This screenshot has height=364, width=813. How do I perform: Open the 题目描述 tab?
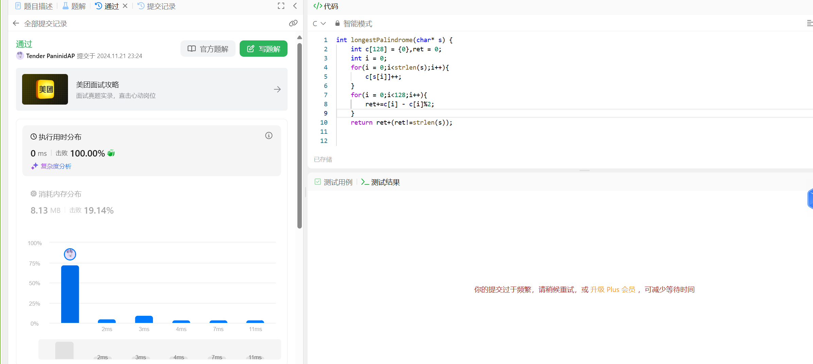[34, 6]
